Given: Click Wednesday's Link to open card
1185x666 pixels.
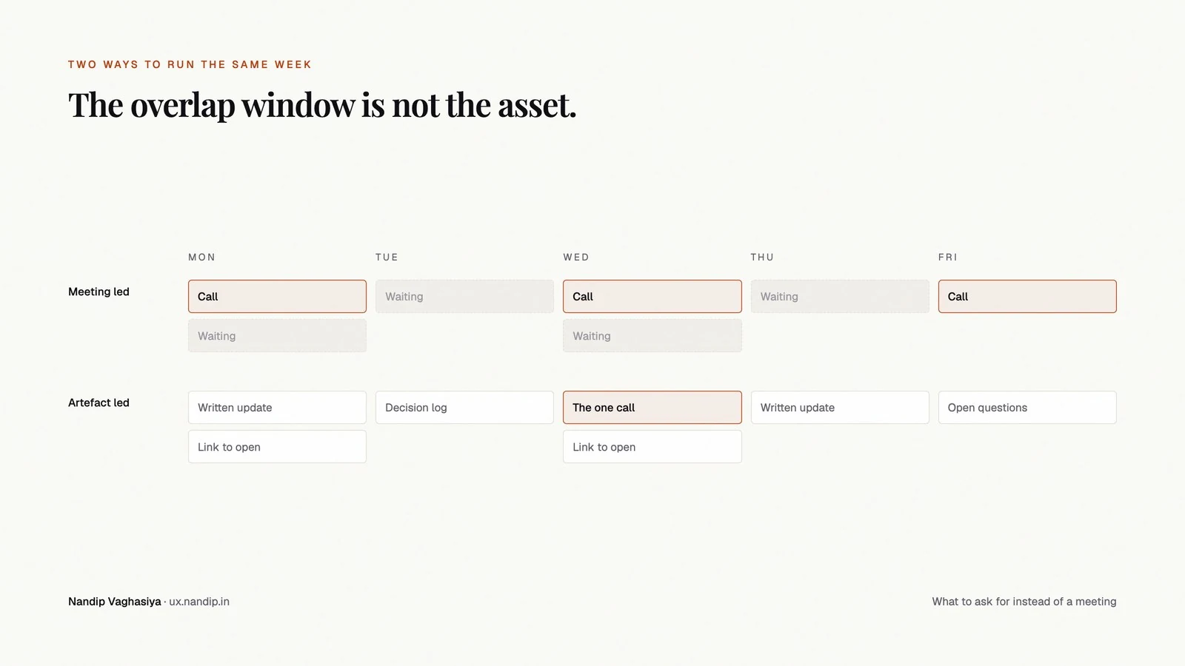Looking at the screenshot, I should 652,447.
